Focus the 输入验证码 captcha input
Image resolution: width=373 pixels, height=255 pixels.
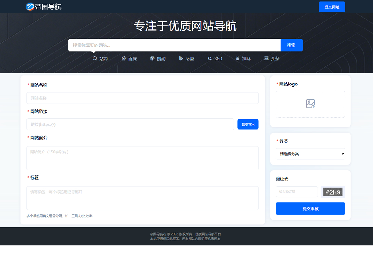pos(297,192)
